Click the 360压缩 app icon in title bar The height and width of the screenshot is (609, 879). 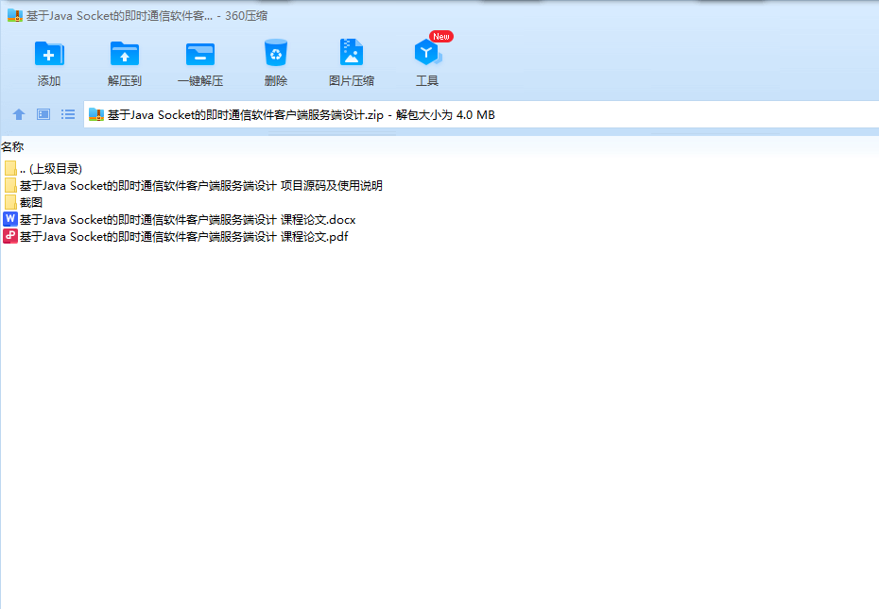click(14, 16)
